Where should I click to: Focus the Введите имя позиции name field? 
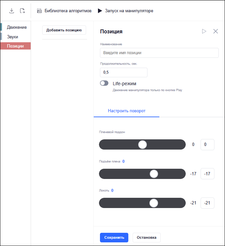pyautogui.click(x=159, y=53)
